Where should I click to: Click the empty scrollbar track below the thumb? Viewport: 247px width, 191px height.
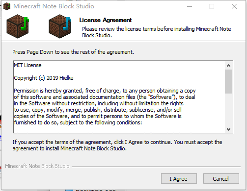coord(228,109)
